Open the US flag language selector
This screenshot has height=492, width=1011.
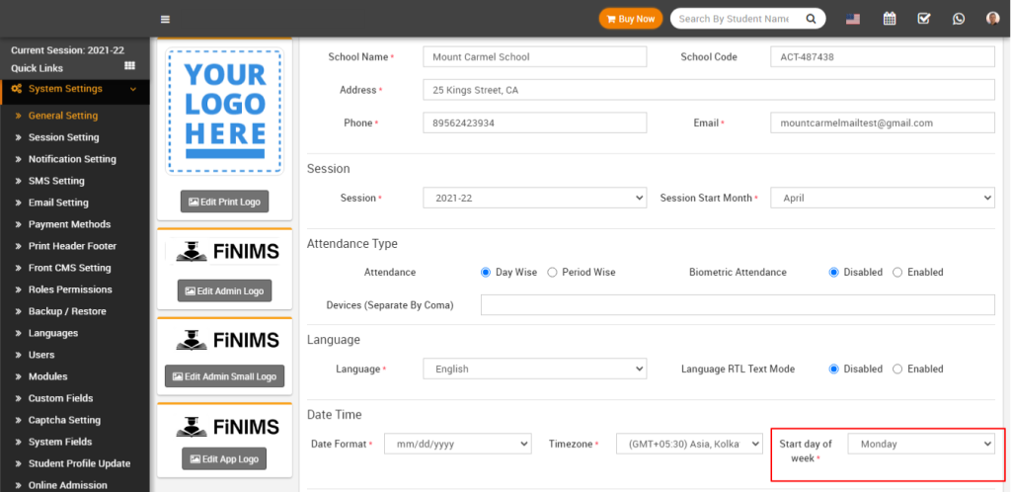click(x=853, y=19)
